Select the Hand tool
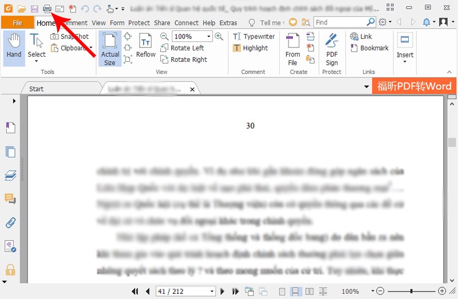Screen dimensions: 458x299 14,46
